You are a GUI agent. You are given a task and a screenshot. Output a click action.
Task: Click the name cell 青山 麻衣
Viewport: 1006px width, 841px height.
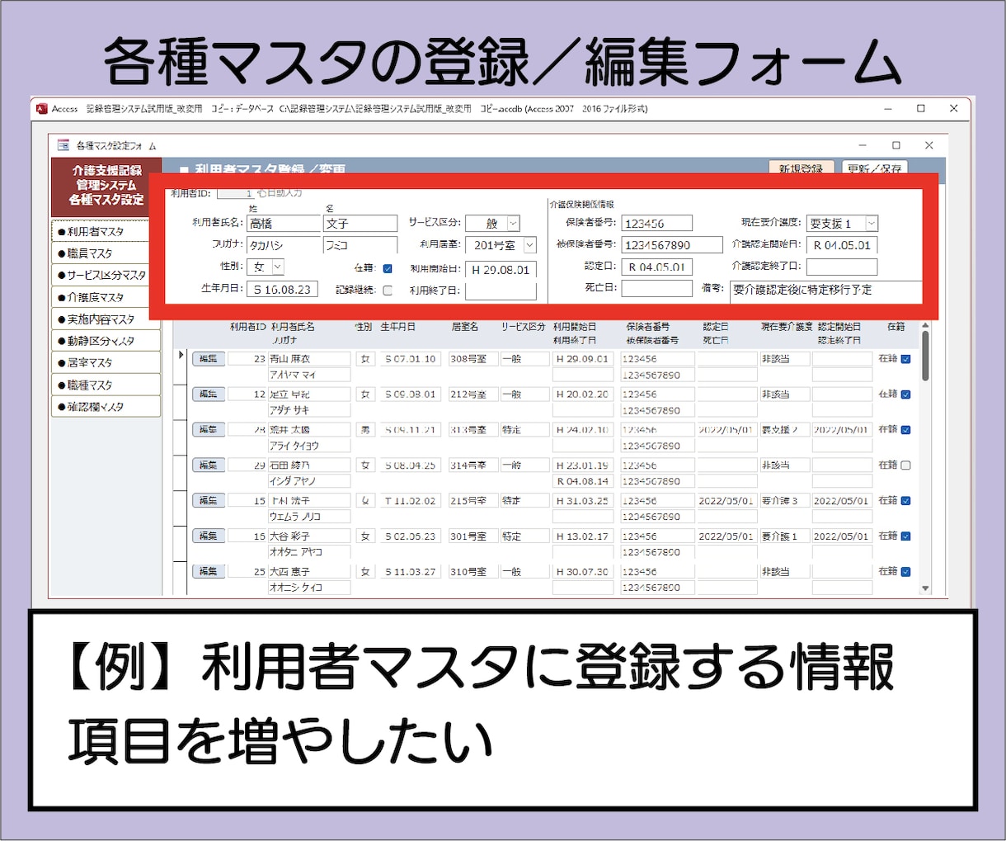point(309,359)
